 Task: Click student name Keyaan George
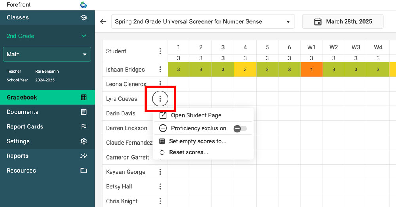tap(126, 172)
